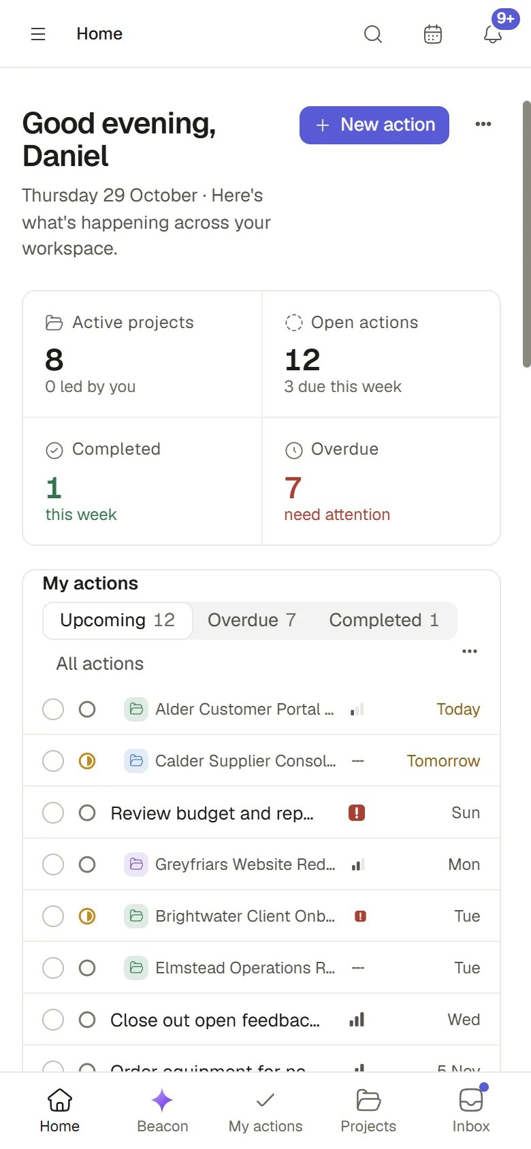Open more options beside New action
531x1149 pixels.
point(483,124)
